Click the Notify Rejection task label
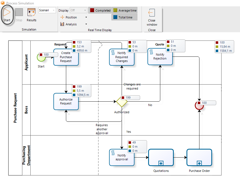Screen dimensions: 240x184 coord(160,56)
